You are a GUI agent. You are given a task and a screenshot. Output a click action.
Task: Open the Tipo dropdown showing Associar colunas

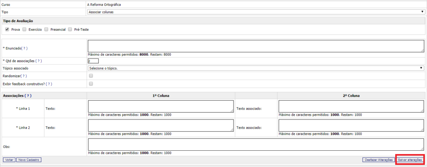tap(256, 12)
